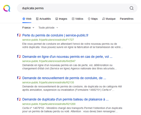The width and height of the screenshot is (141, 115).
Task: Open Demande en ligne d'un nouveau permis link
Action: tap(67, 57)
